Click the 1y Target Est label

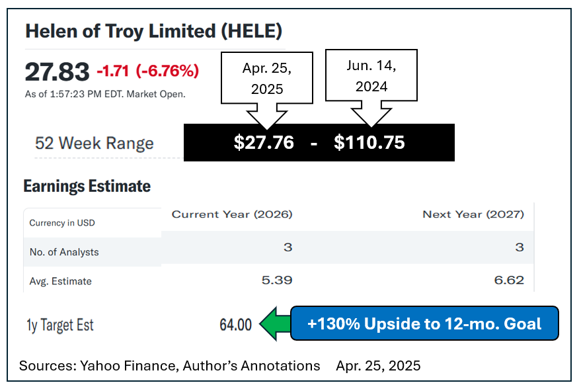coord(60,325)
